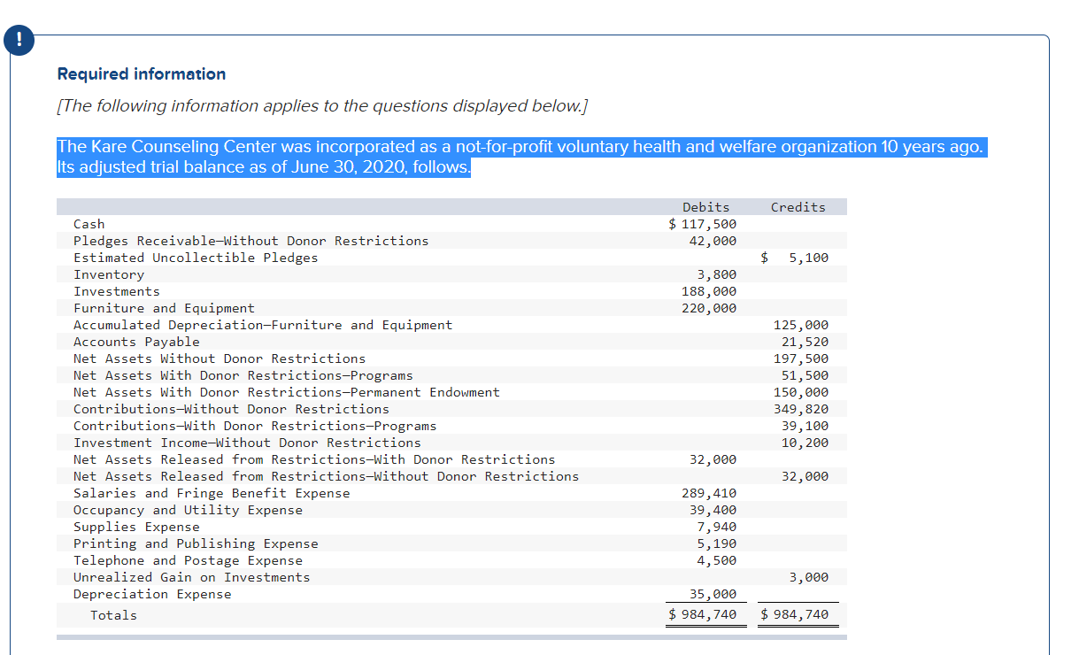1079x655 pixels.
Task: Select the Credits column header
Action: (797, 206)
